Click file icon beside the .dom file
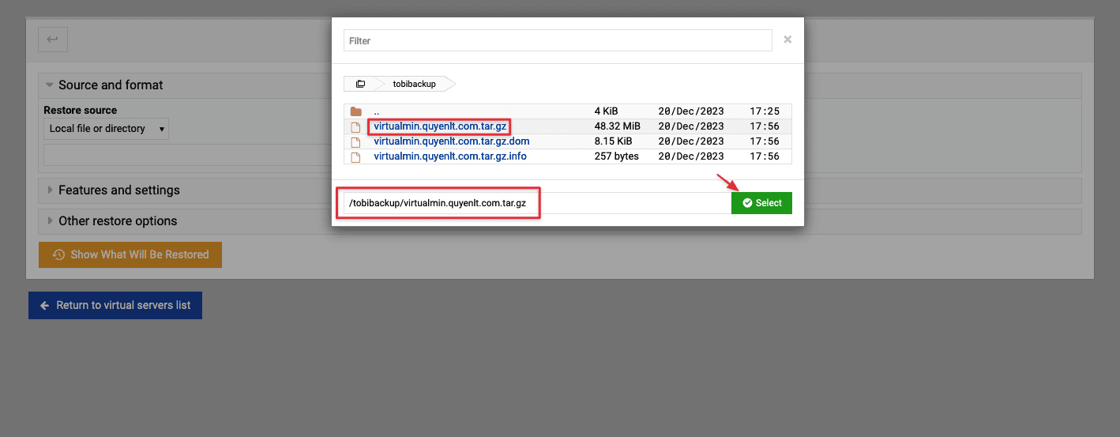This screenshot has height=437, width=1120. [x=355, y=141]
